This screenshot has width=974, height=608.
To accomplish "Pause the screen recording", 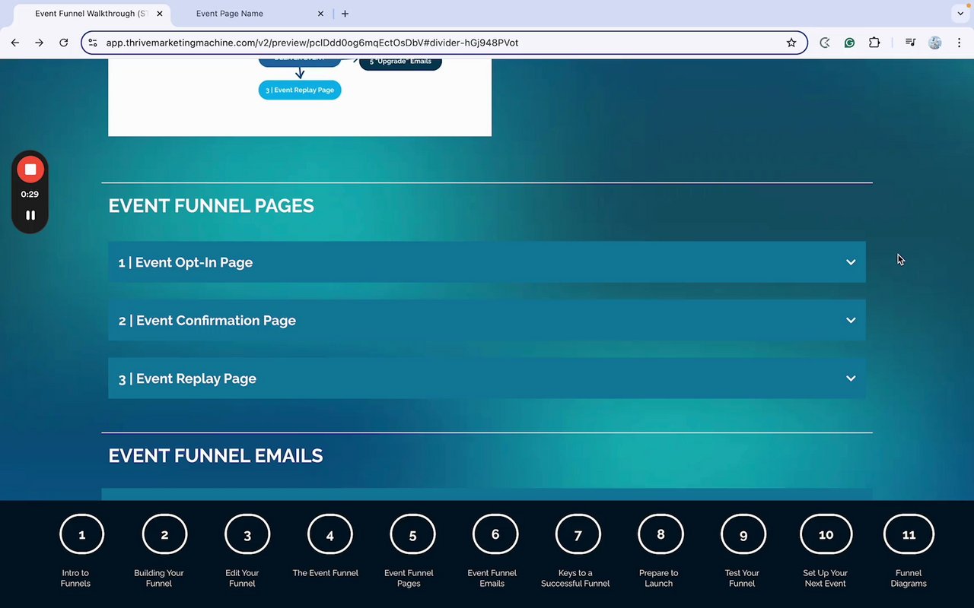I will click(x=30, y=215).
